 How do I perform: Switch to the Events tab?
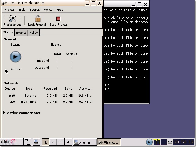(21, 32)
